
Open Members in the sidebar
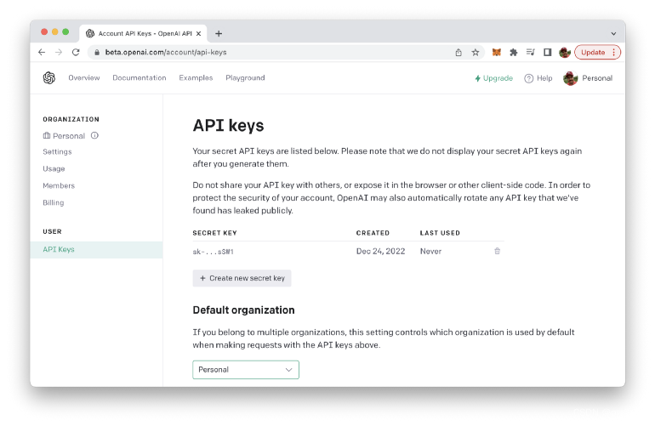pyautogui.click(x=59, y=185)
